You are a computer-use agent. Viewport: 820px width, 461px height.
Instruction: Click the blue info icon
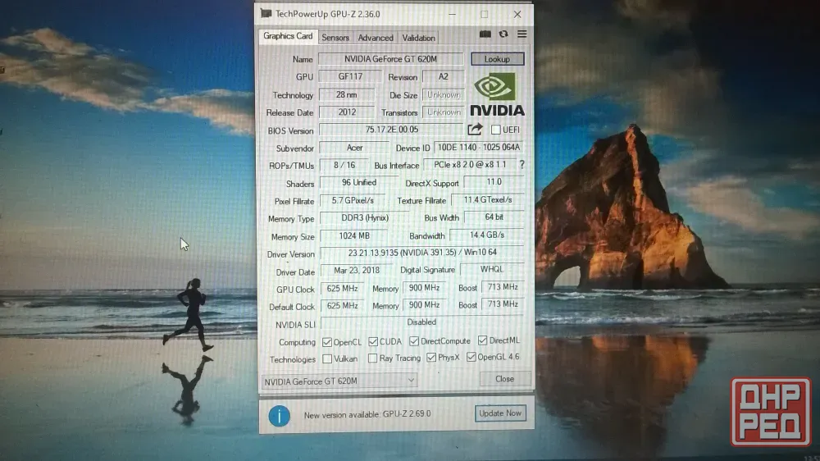pyautogui.click(x=280, y=416)
